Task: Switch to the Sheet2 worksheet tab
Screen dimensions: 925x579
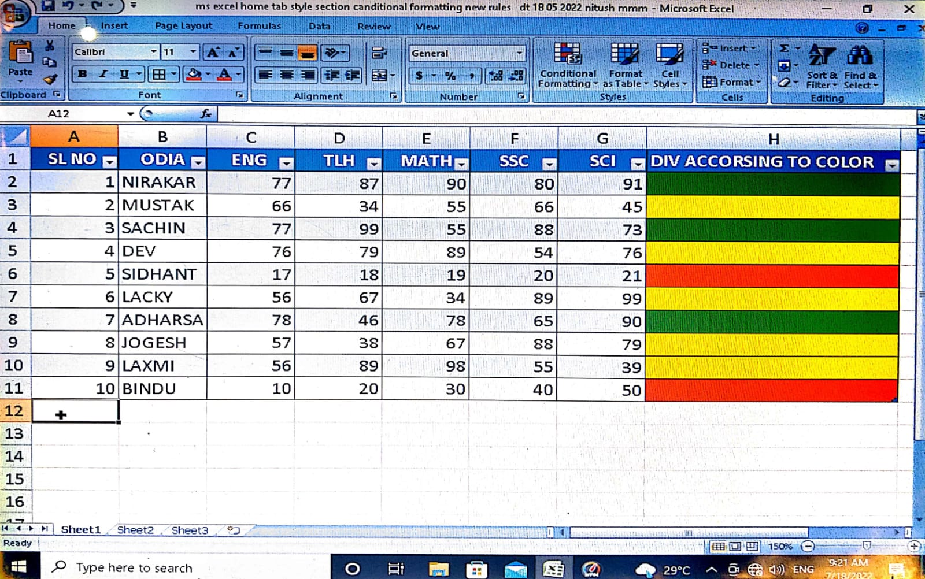Action: [135, 530]
